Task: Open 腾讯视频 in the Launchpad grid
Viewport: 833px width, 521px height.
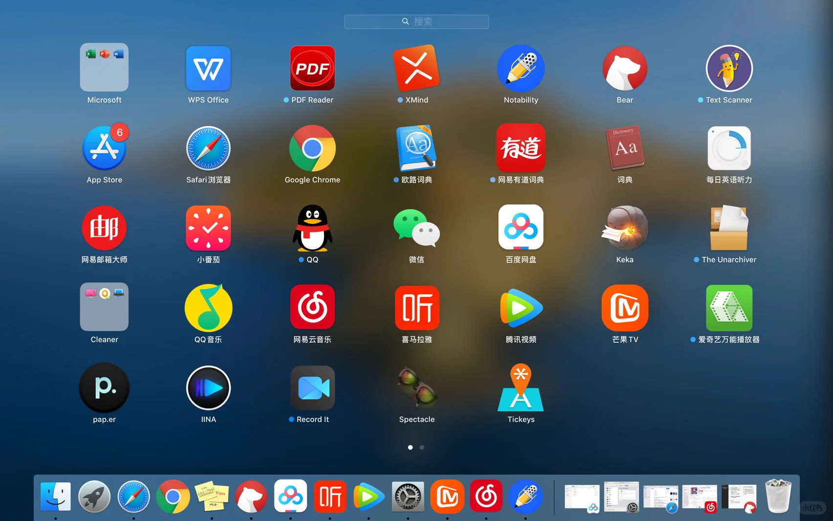Action: pos(521,307)
